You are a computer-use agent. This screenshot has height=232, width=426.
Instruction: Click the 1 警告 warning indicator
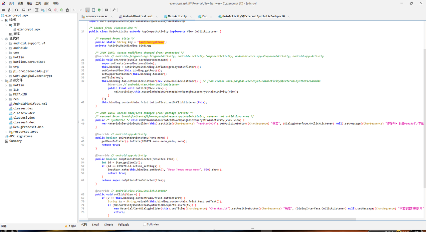[71, 226]
